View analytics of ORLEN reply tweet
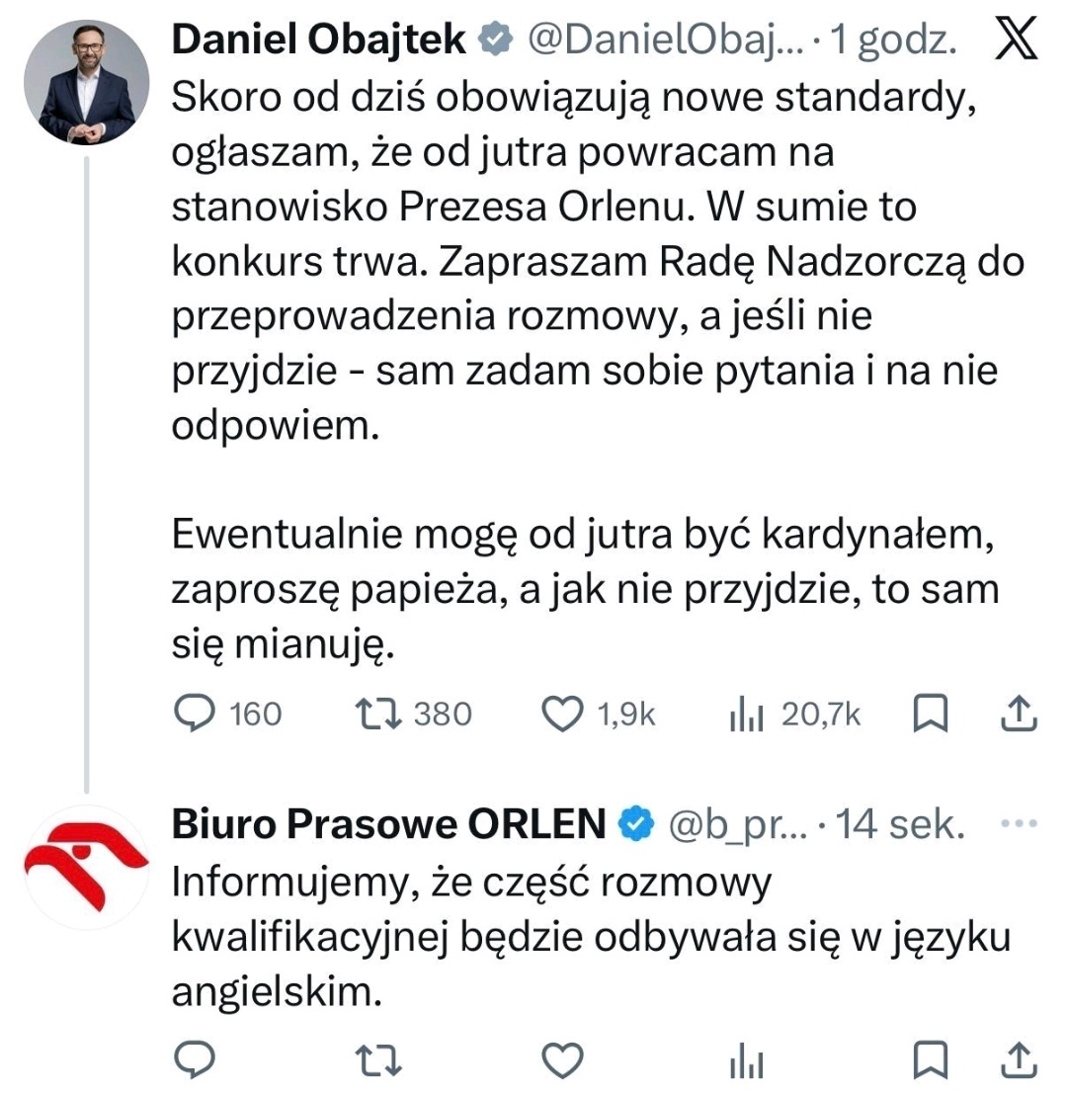Image resolution: width=1067 pixels, height=1097 pixels. coord(748,1061)
